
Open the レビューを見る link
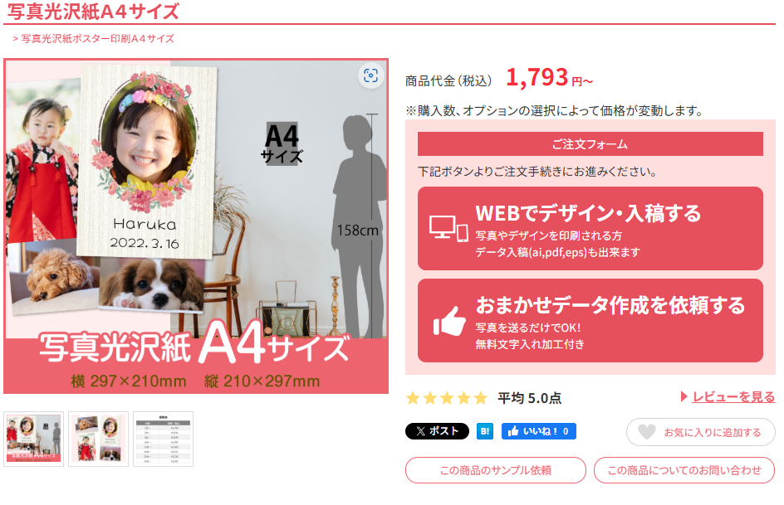[733, 396]
